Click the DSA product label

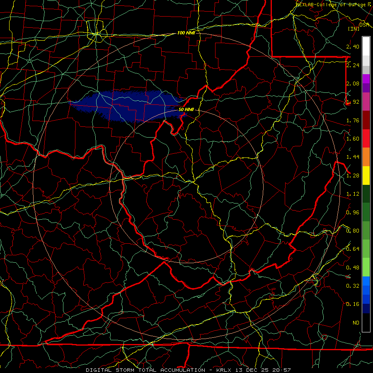pyautogui.click(x=364, y=24)
